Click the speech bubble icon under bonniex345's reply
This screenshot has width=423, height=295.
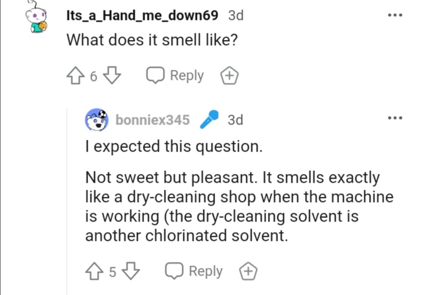174,271
